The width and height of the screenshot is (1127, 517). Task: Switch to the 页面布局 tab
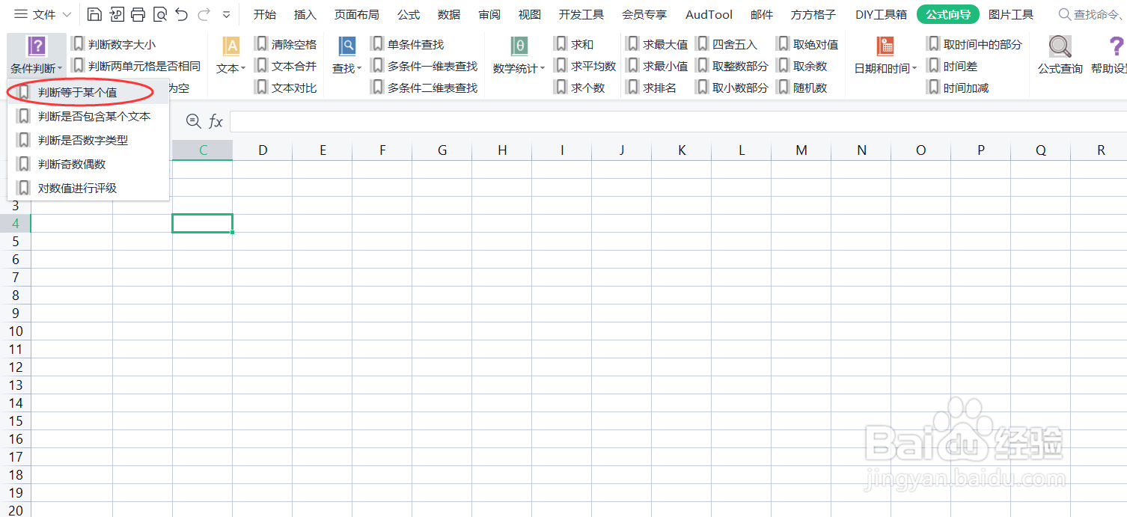pos(357,14)
